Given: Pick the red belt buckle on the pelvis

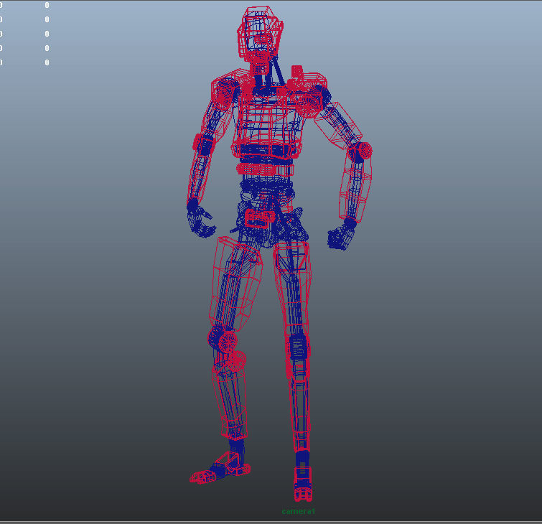Looking at the screenshot, I should tap(260, 218).
